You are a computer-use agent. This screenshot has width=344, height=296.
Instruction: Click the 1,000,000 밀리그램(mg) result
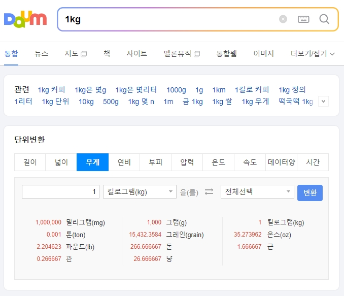coord(70,222)
